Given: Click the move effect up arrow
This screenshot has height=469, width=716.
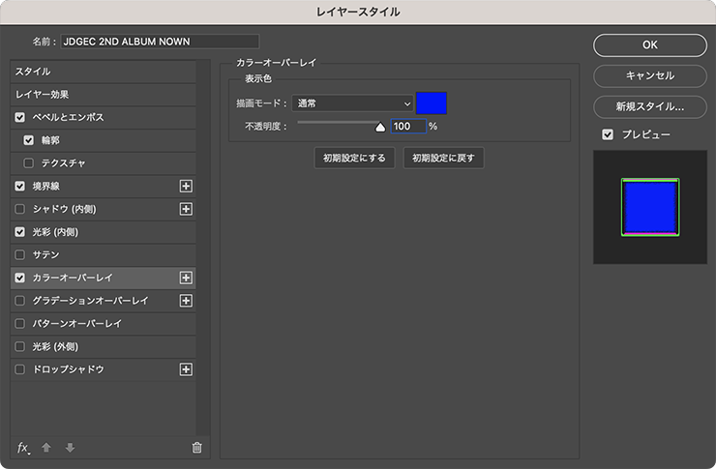Looking at the screenshot, I should point(46,448).
